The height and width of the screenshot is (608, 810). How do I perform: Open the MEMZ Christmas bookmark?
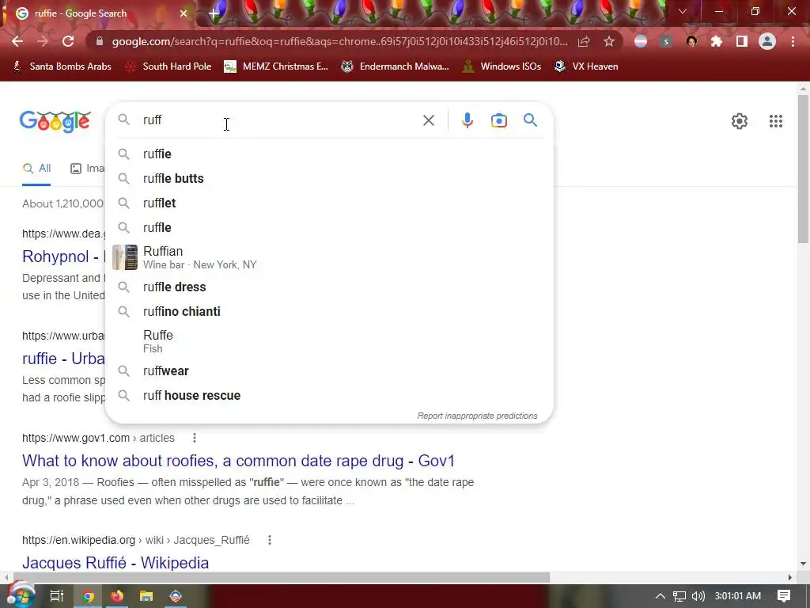(x=276, y=66)
